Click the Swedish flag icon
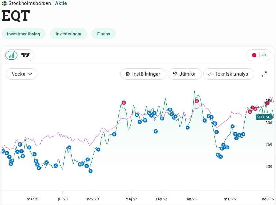Viewport: 276px width, 205px height. pos(4,3)
